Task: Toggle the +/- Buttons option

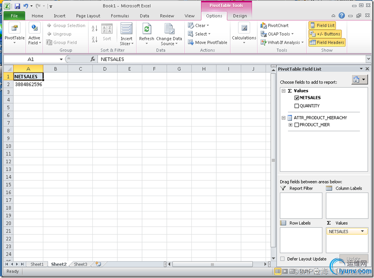Action: tap(325, 34)
